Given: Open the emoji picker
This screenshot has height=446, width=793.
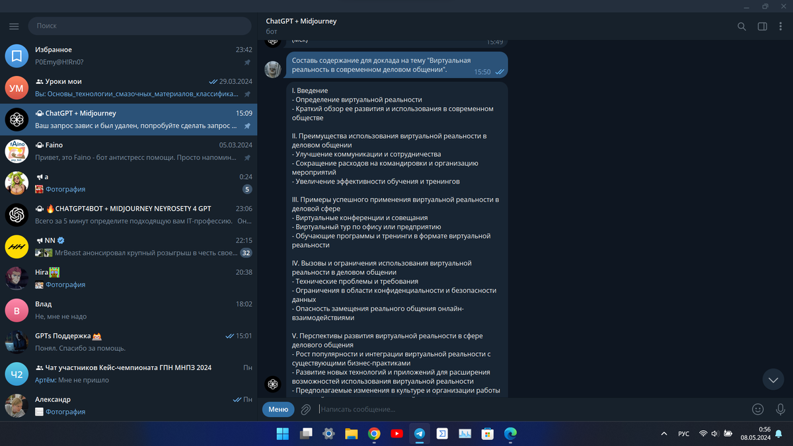Looking at the screenshot, I should point(758,410).
